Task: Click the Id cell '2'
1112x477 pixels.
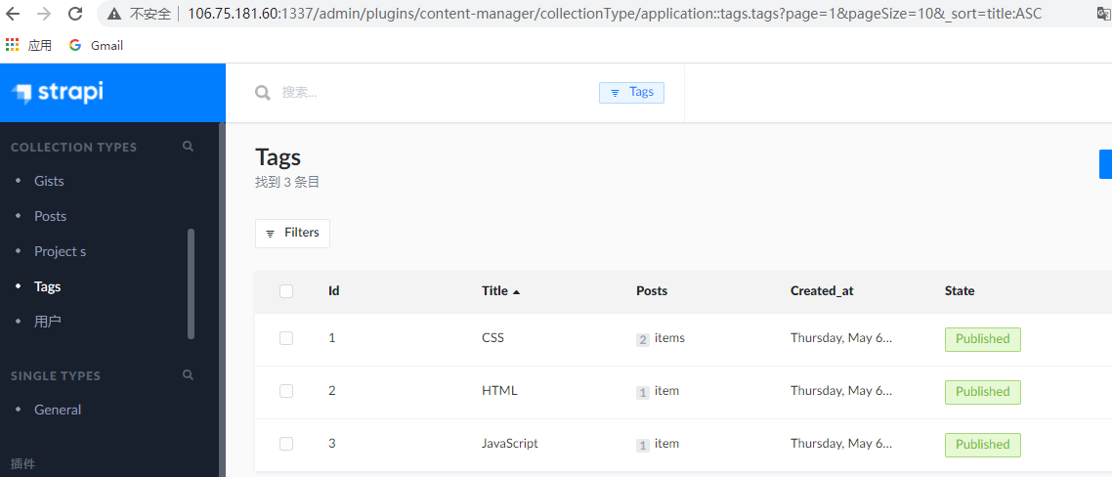Action: point(332,390)
